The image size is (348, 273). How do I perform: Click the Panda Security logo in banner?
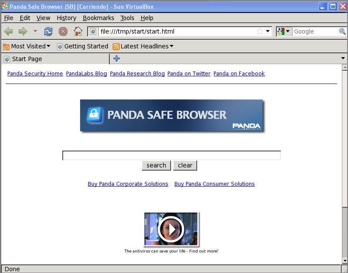tap(246, 126)
